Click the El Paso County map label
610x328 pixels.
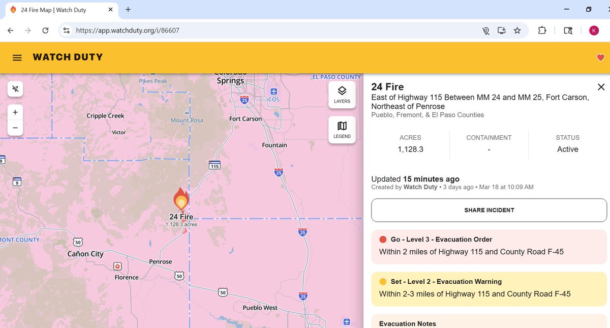[x=337, y=77]
